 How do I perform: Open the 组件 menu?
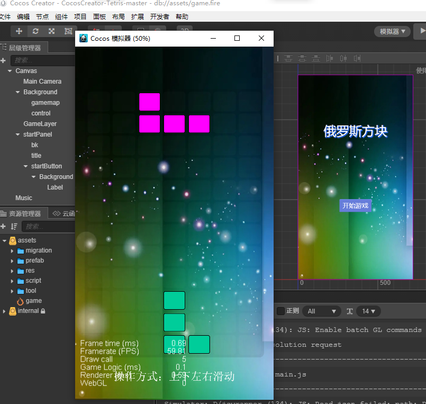[x=61, y=17]
